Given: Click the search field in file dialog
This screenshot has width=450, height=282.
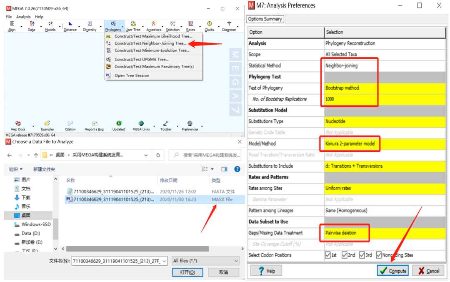Looking at the screenshot, I should (x=205, y=155).
